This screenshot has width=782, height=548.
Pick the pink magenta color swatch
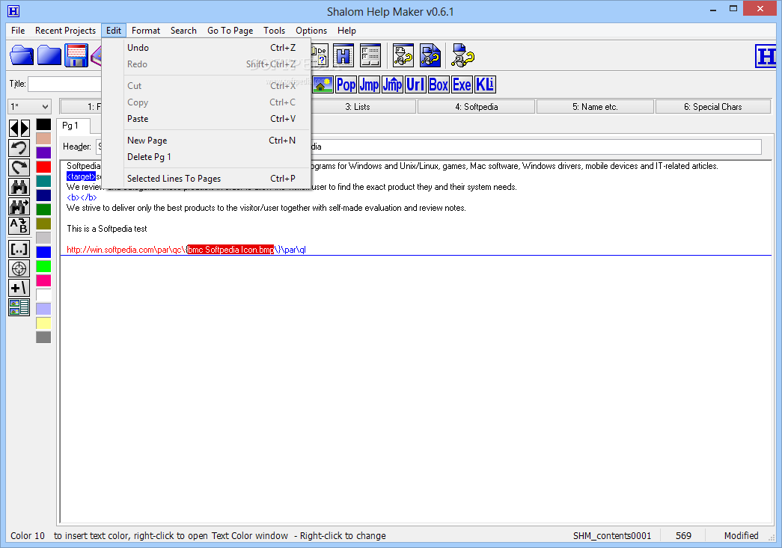(x=43, y=280)
